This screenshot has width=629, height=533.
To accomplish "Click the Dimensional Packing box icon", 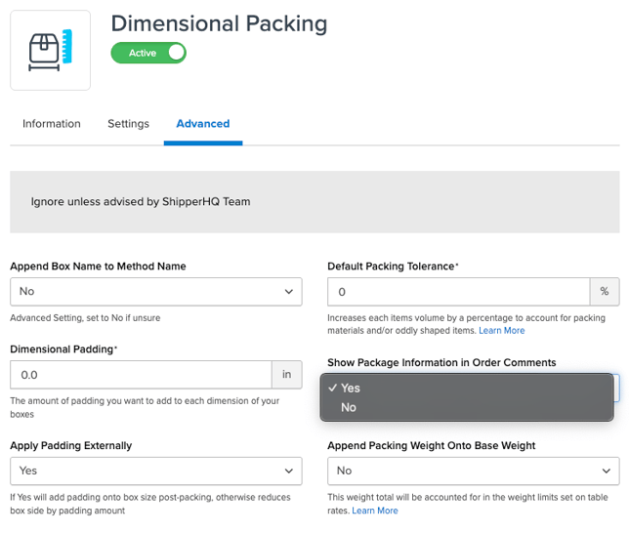I will (50, 50).
